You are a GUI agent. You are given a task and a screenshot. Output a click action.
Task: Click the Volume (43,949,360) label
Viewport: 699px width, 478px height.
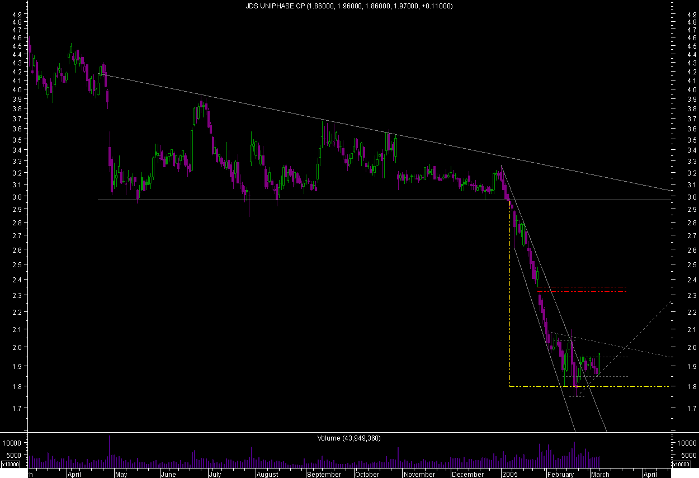pos(349,438)
